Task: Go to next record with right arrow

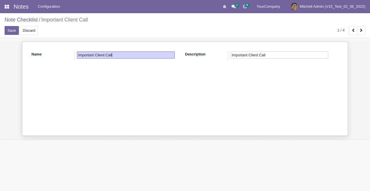Action: point(361,30)
